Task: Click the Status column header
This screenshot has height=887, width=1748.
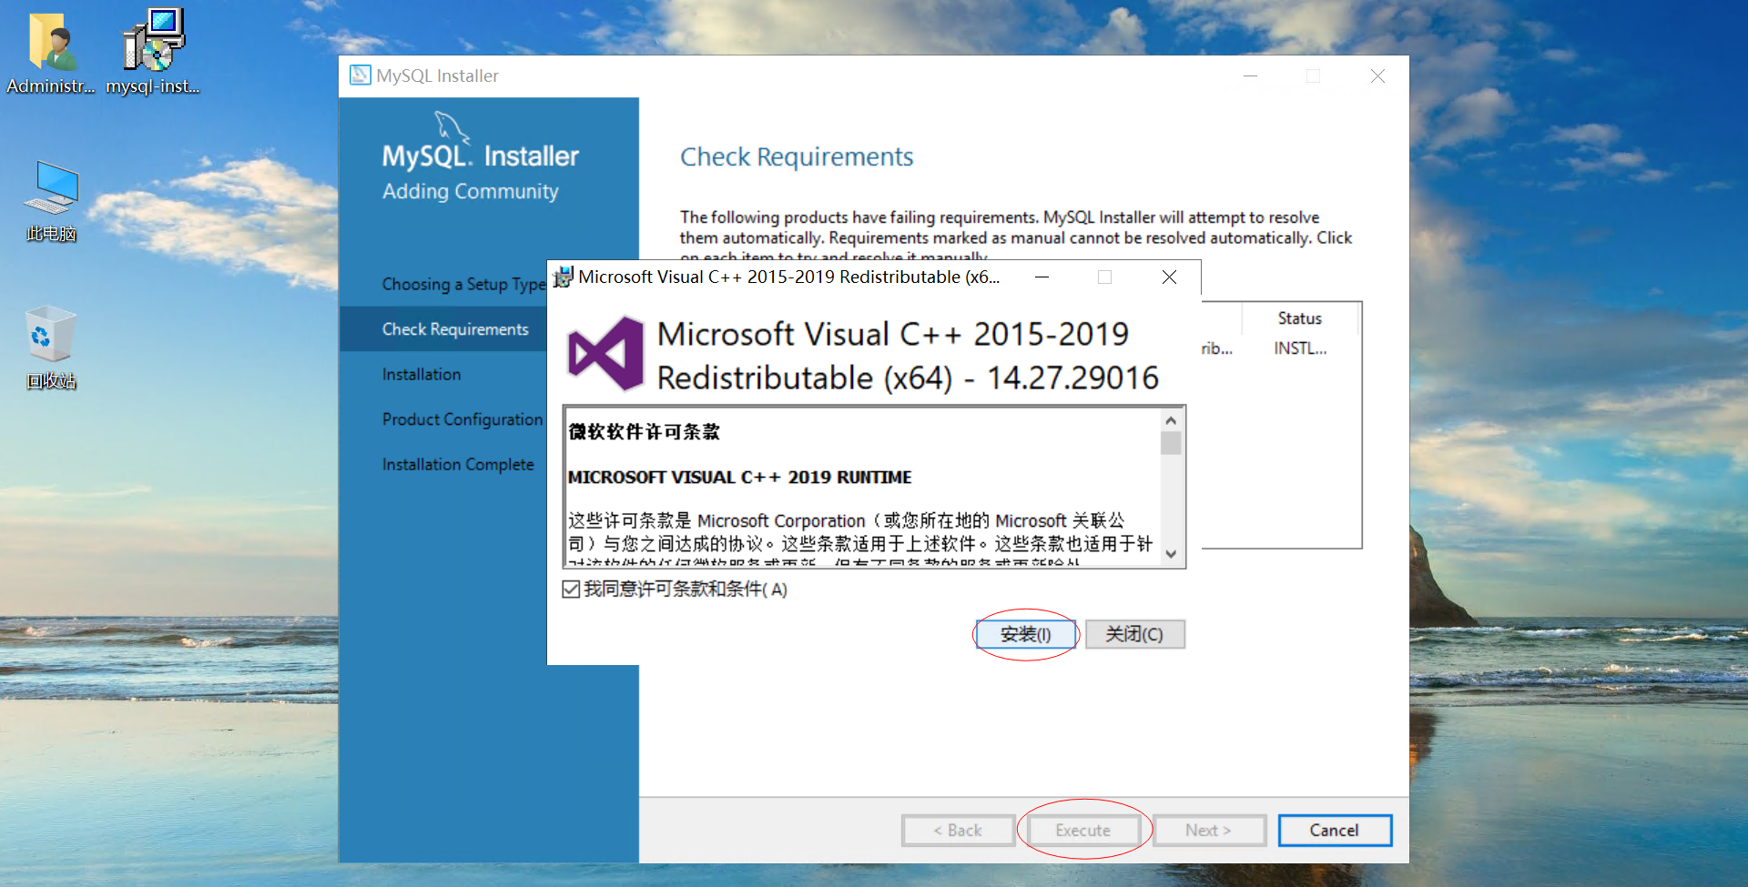Action: [1300, 318]
